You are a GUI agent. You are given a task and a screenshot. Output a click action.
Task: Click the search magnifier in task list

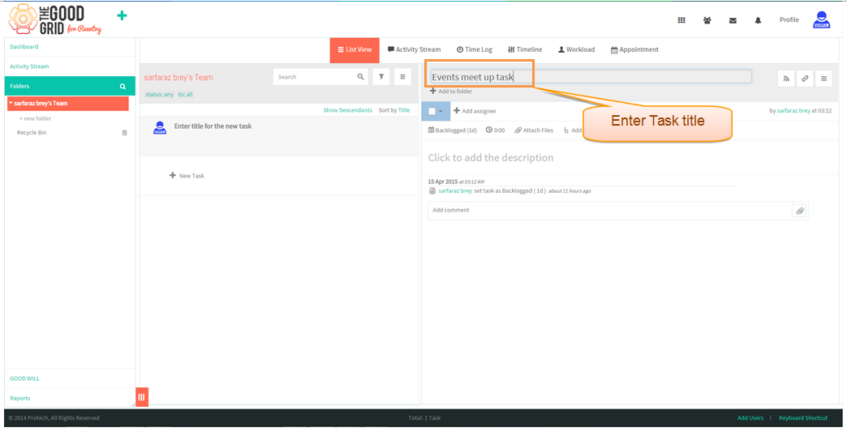(x=361, y=77)
